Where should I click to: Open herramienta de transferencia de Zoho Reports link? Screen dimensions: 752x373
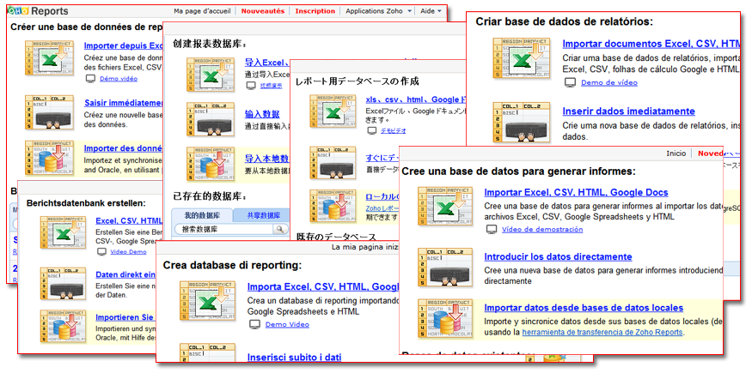(x=602, y=333)
